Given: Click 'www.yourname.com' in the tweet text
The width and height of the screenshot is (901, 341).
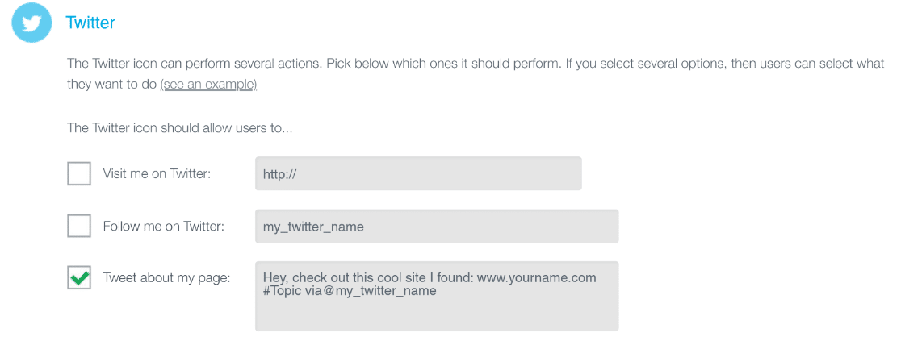Looking at the screenshot, I should pos(537,278).
